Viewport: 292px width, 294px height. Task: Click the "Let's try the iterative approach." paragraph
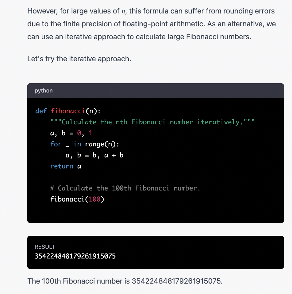pos(79,58)
